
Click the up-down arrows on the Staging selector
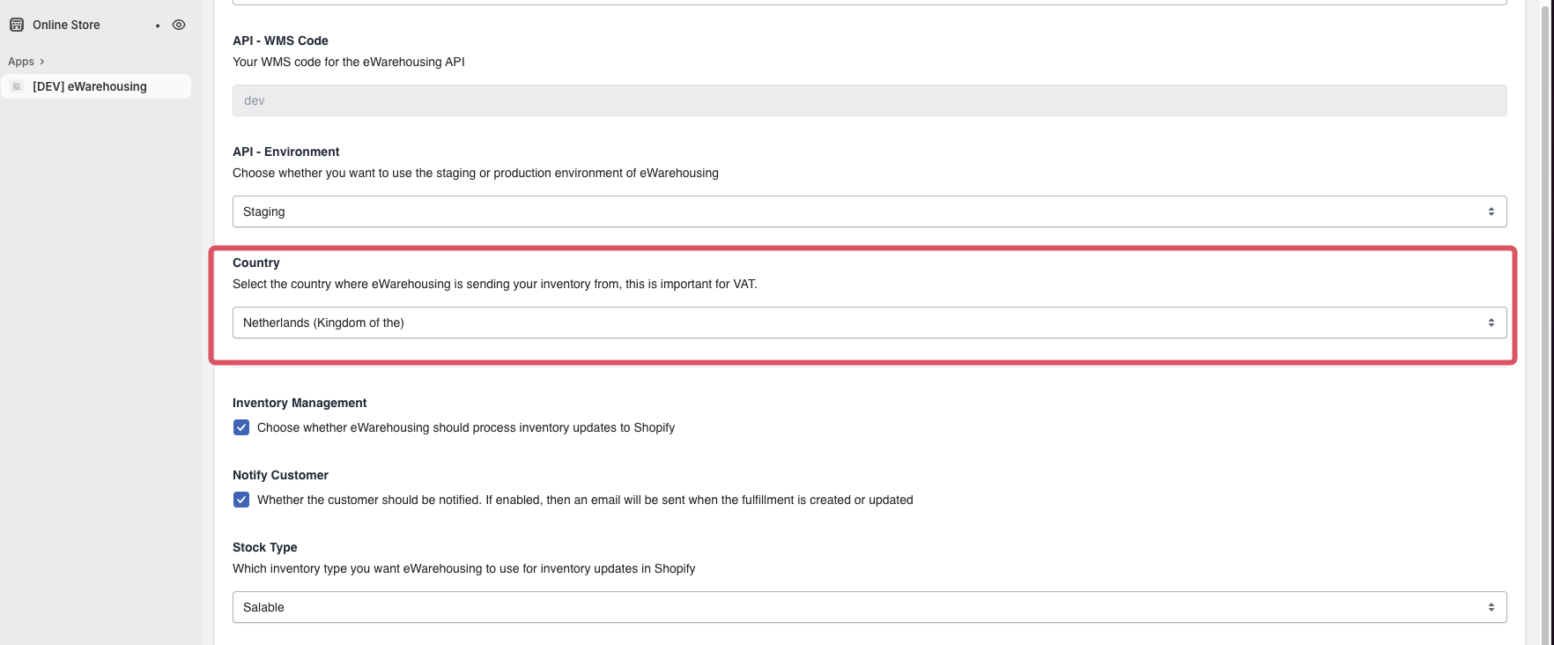click(1491, 211)
